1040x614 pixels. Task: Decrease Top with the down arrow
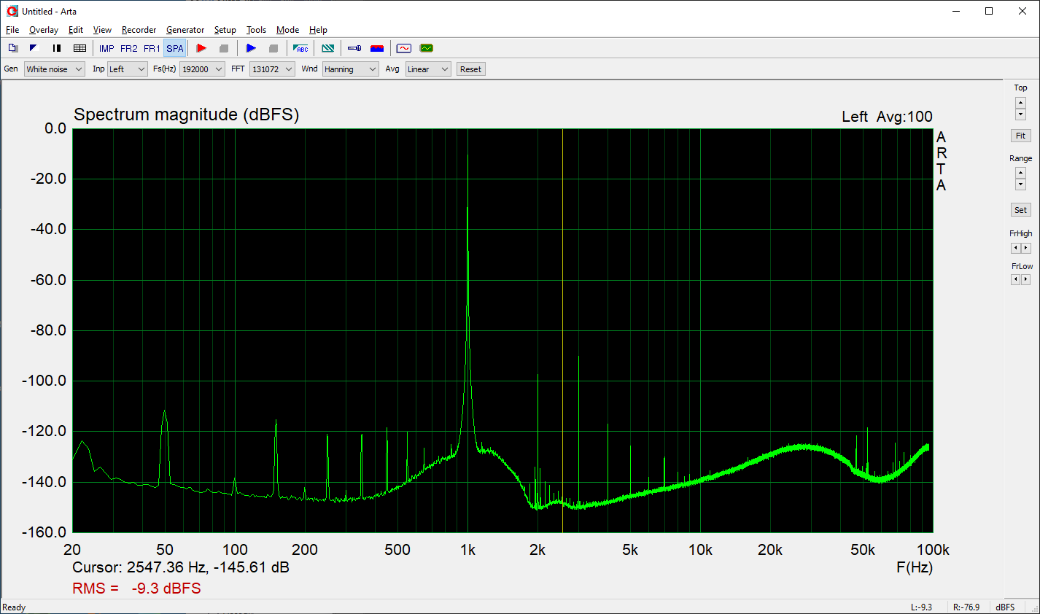(x=1020, y=114)
